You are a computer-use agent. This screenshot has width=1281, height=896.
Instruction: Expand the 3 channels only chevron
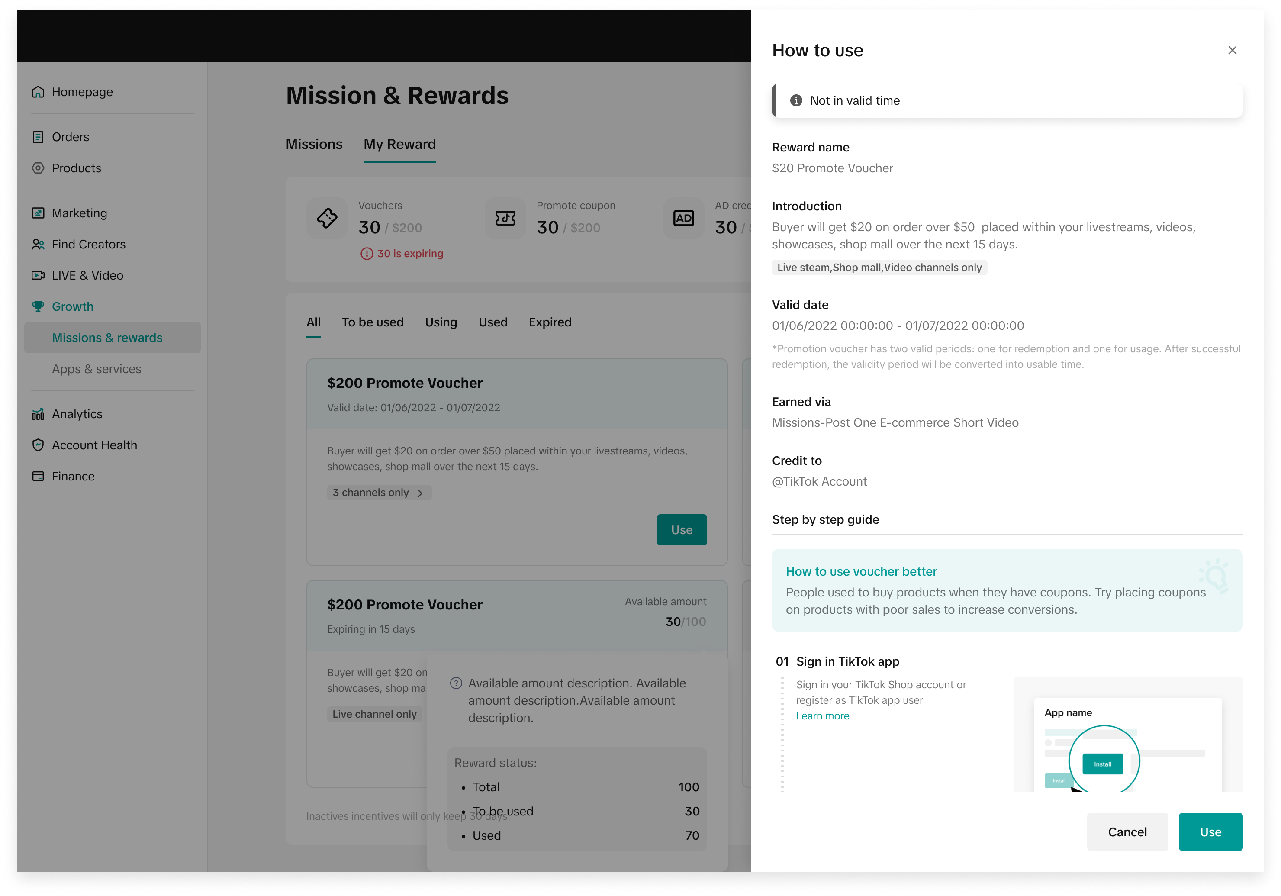pos(420,493)
